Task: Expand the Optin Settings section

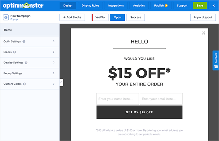Action: click(30, 41)
